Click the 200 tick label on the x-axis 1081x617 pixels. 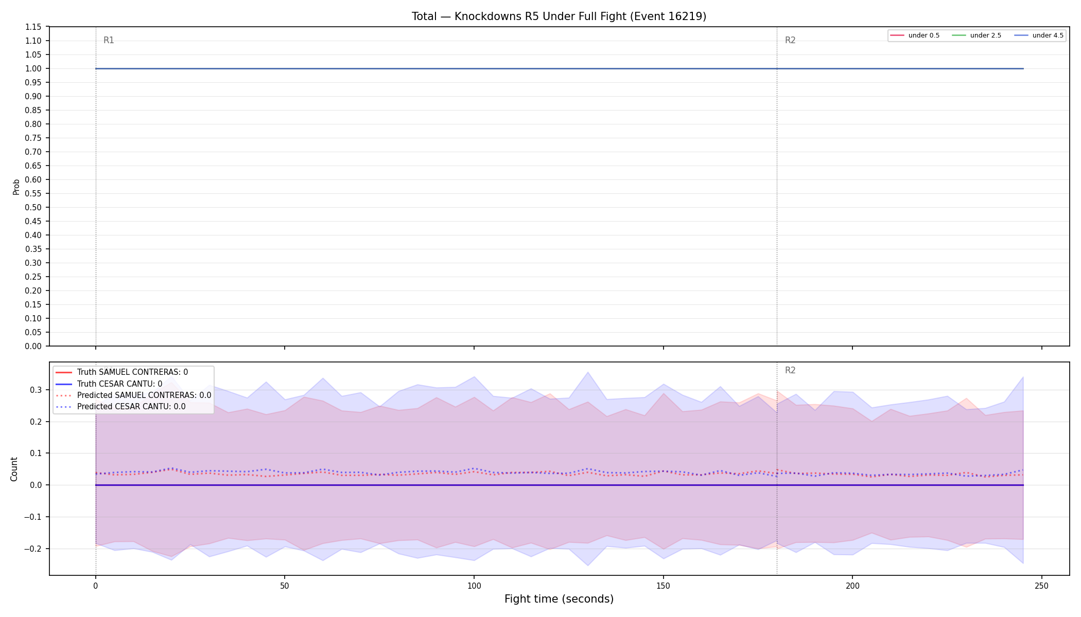click(852, 586)
